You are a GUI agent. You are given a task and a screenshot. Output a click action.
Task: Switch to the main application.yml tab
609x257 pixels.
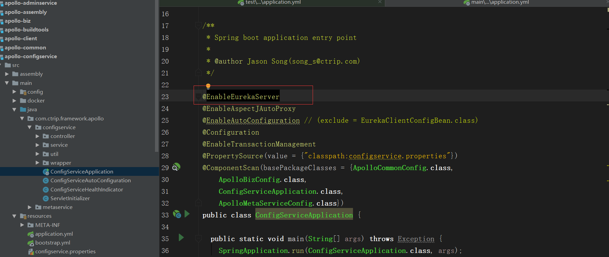[x=496, y=3]
